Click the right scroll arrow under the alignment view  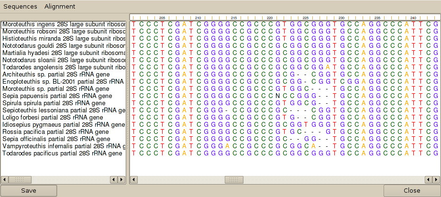click(x=436, y=179)
